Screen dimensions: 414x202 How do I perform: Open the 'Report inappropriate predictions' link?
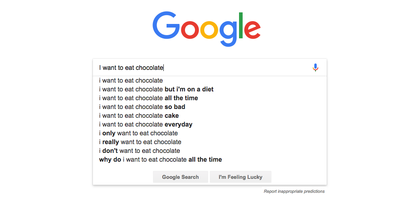pyautogui.click(x=294, y=192)
